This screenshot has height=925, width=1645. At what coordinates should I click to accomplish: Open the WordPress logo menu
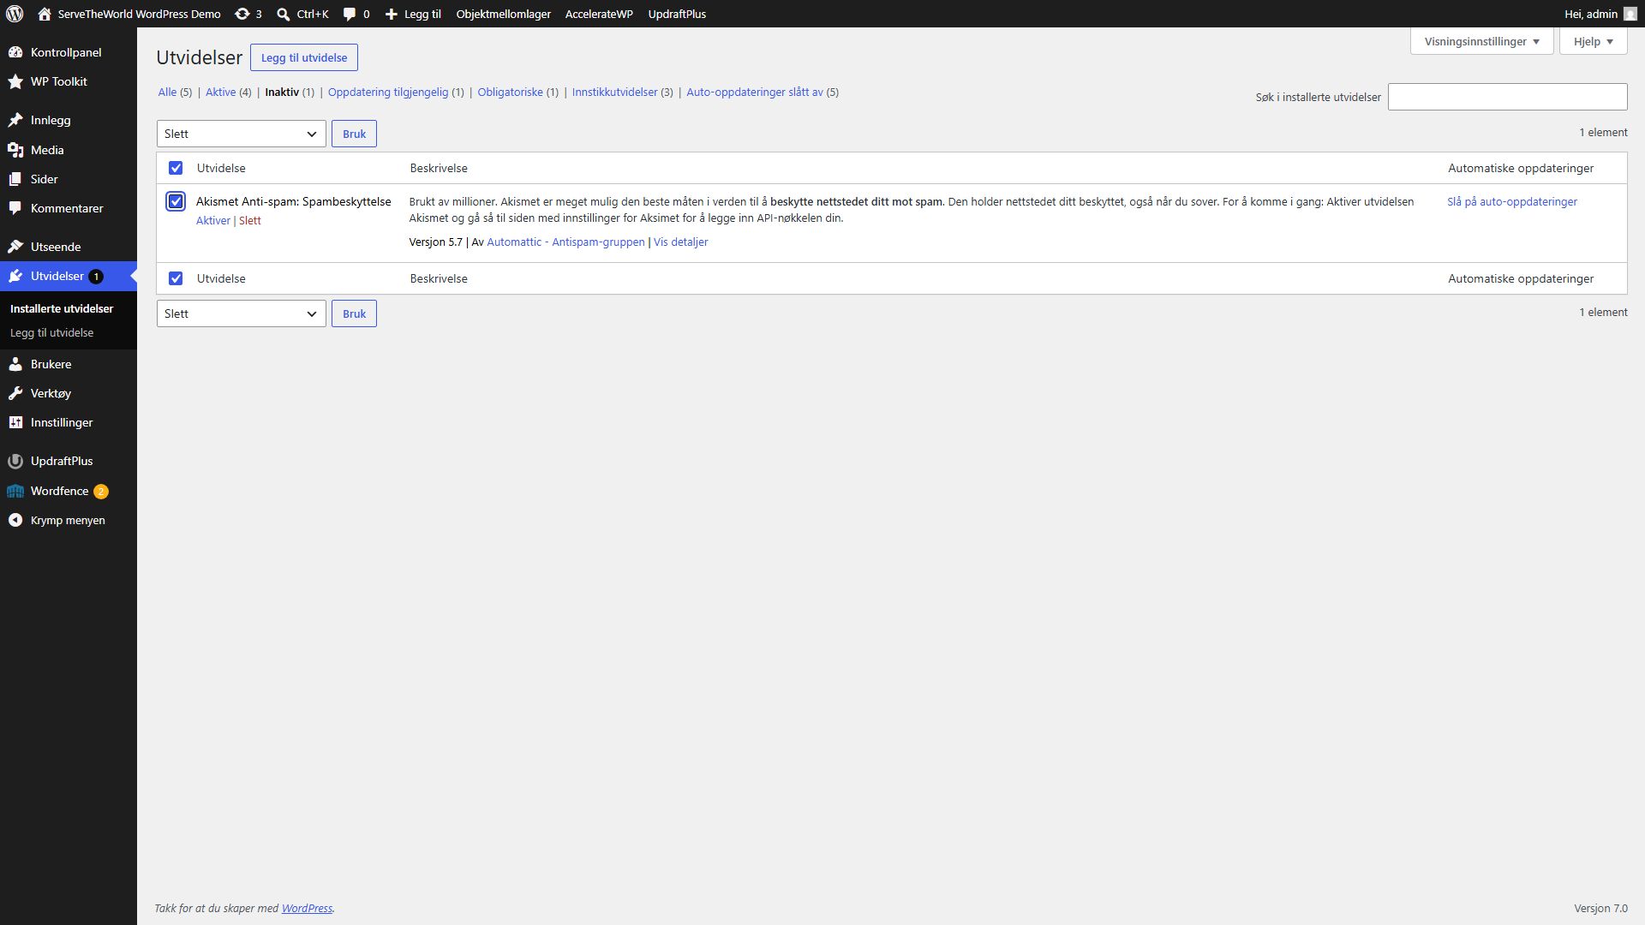tap(15, 14)
